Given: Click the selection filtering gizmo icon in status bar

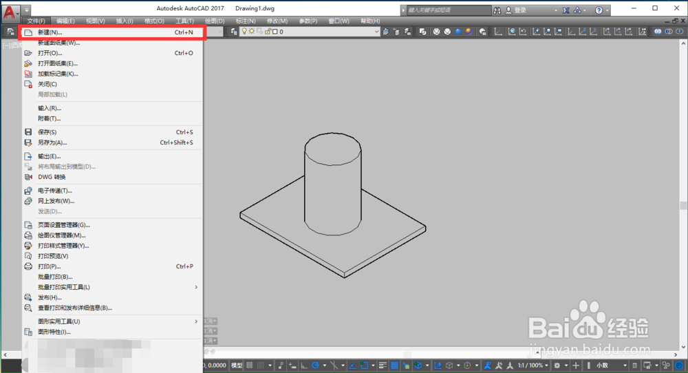Looking at the screenshot, I should pos(468,365).
